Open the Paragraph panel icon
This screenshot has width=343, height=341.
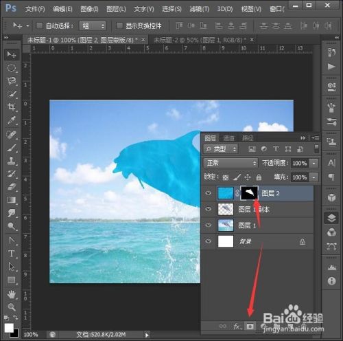[331, 177]
